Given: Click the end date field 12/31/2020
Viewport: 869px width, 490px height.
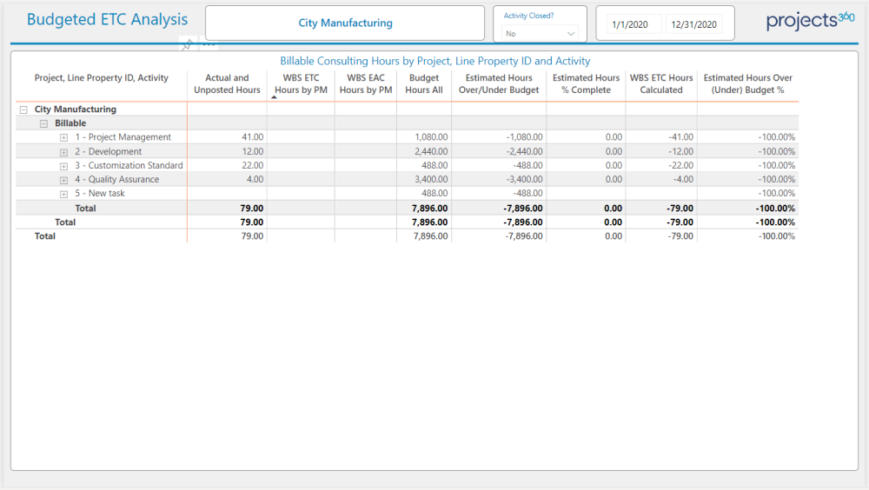Looking at the screenshot, I should 693,24.
